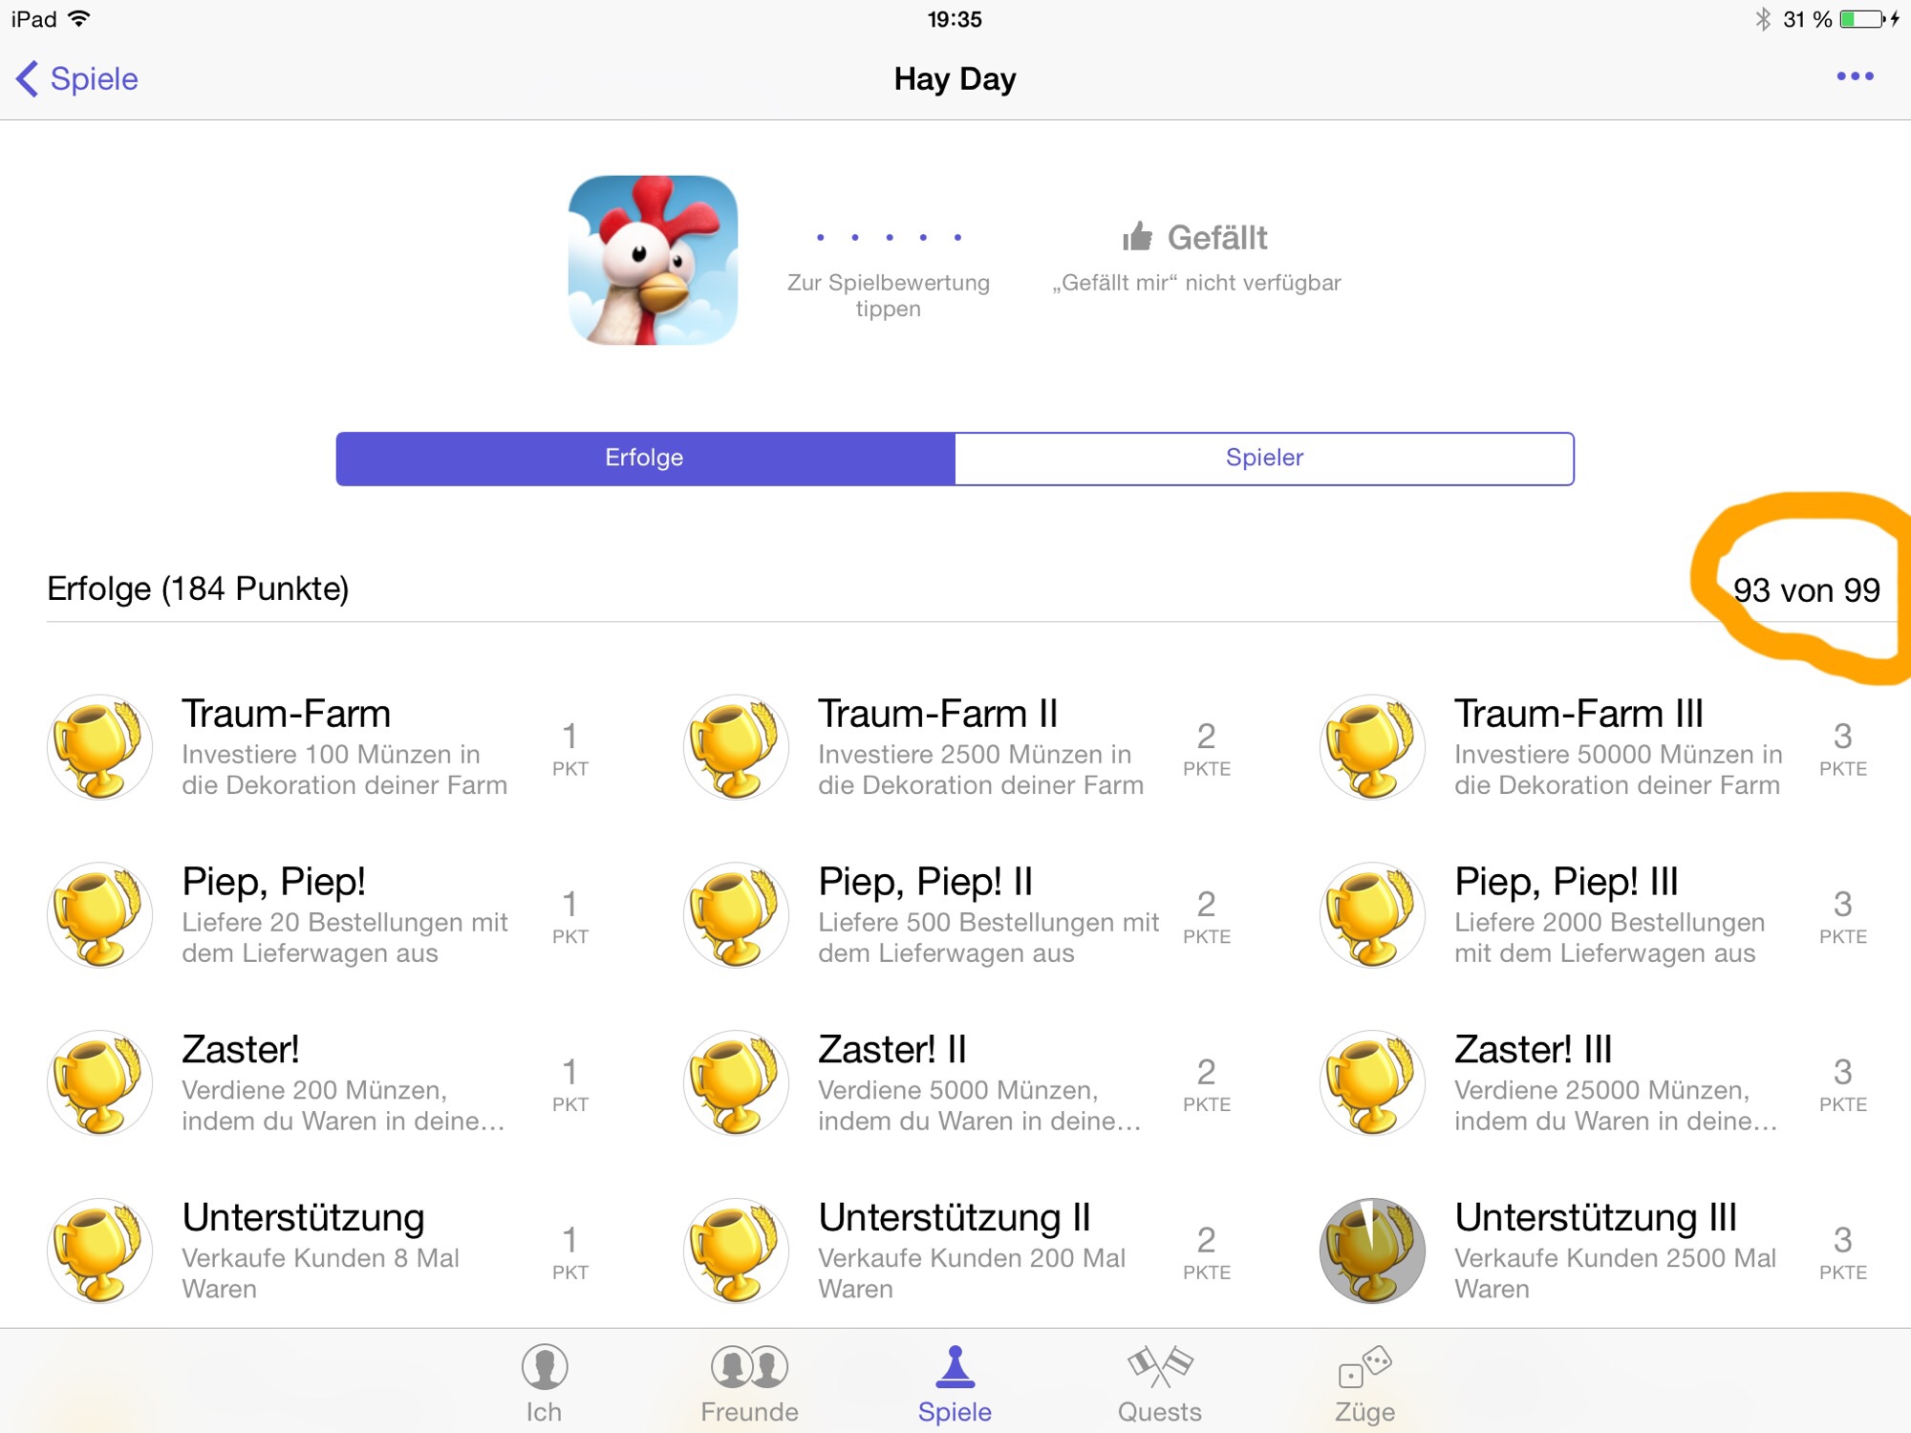Go back to Spiele list
This screenshot has height=1433, width=1911.
point(77,78)
